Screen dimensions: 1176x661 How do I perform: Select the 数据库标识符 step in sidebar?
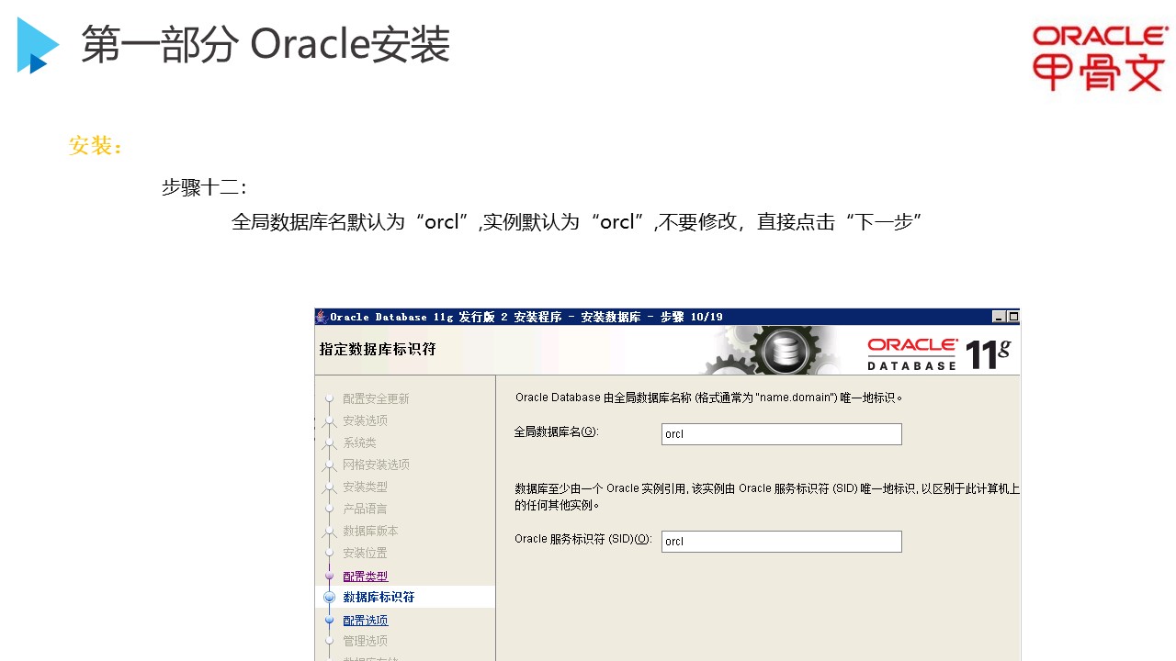coord(379,597)
